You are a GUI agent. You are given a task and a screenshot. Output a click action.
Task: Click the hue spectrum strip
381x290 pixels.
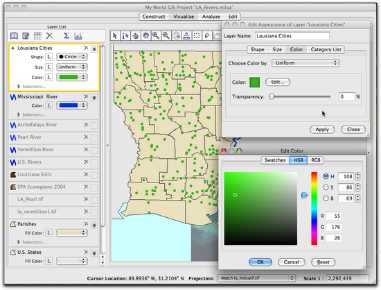coord(314,209)
